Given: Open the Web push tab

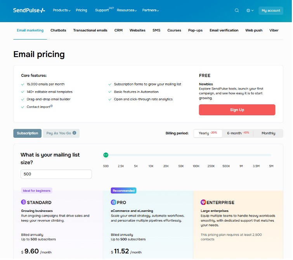Looking at the screenshot, I should click(255, 31).
